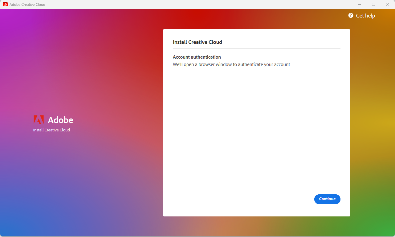Click the white Adobe wordmark logo
The image size is (395, 237).
pyautogui.click(x=61, y=120)
